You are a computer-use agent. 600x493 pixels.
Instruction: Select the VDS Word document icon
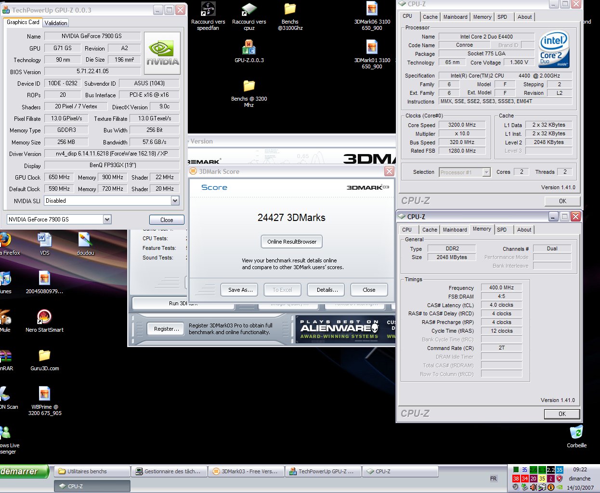45,240
